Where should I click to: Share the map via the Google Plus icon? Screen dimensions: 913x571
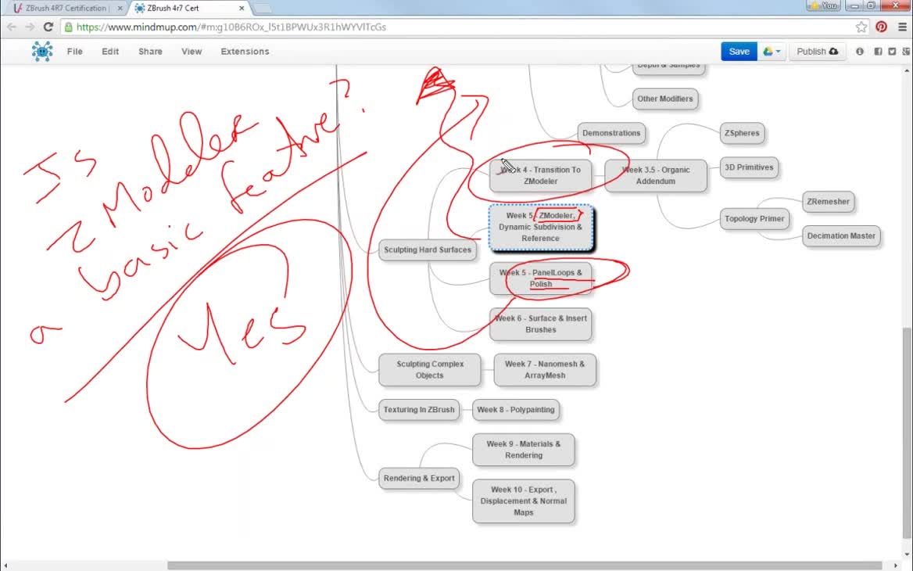(x=906, y=52)
